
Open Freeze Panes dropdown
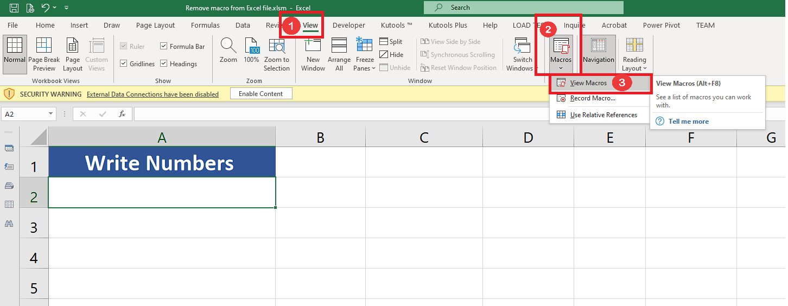[365, 54]
